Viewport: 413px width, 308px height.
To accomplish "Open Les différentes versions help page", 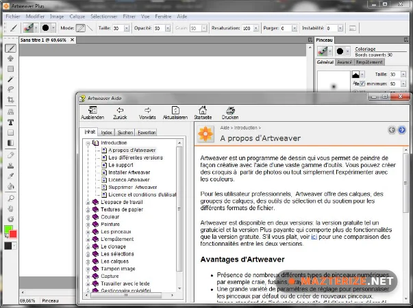I will pyautogui.click(x=136, y=157).
